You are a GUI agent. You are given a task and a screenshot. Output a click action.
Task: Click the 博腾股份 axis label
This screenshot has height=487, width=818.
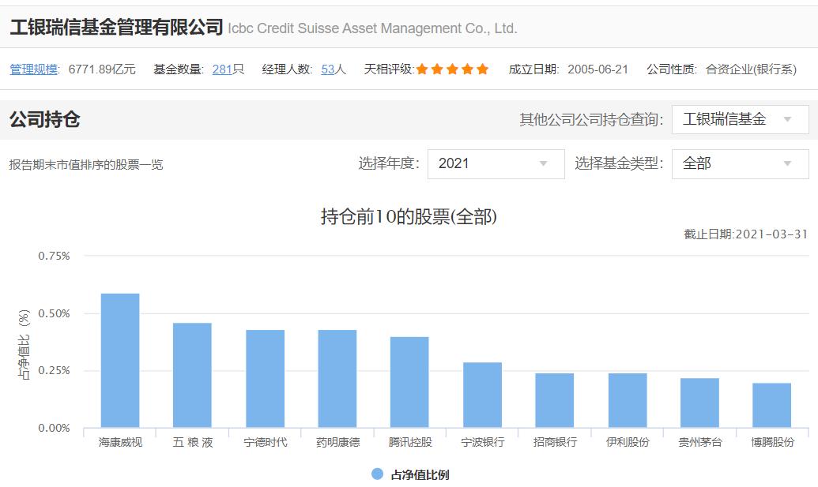(x=773, y=442)
